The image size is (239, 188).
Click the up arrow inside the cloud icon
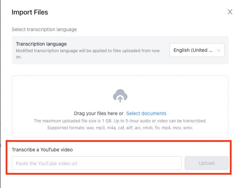[120, 99]
